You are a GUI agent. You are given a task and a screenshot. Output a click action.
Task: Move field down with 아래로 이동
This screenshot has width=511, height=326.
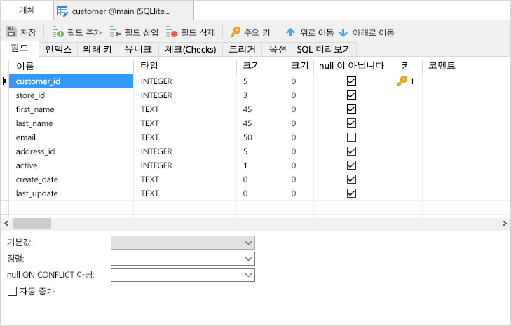pos(366,32)
